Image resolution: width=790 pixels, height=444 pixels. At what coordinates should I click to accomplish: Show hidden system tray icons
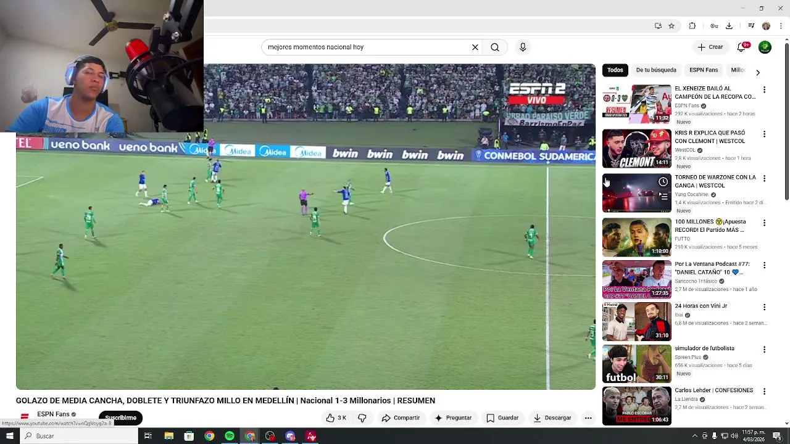click(x=694, y=436)
